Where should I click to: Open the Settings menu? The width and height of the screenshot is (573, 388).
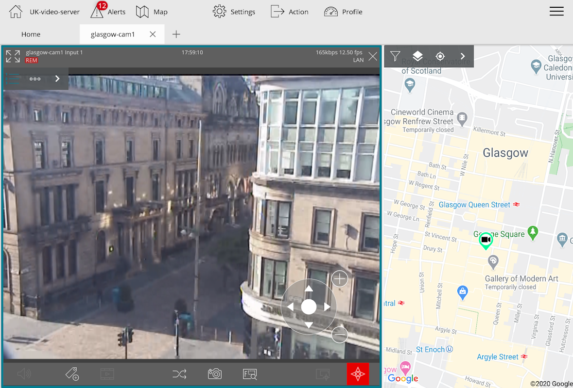pyautogui.click(x=234, y=12)
